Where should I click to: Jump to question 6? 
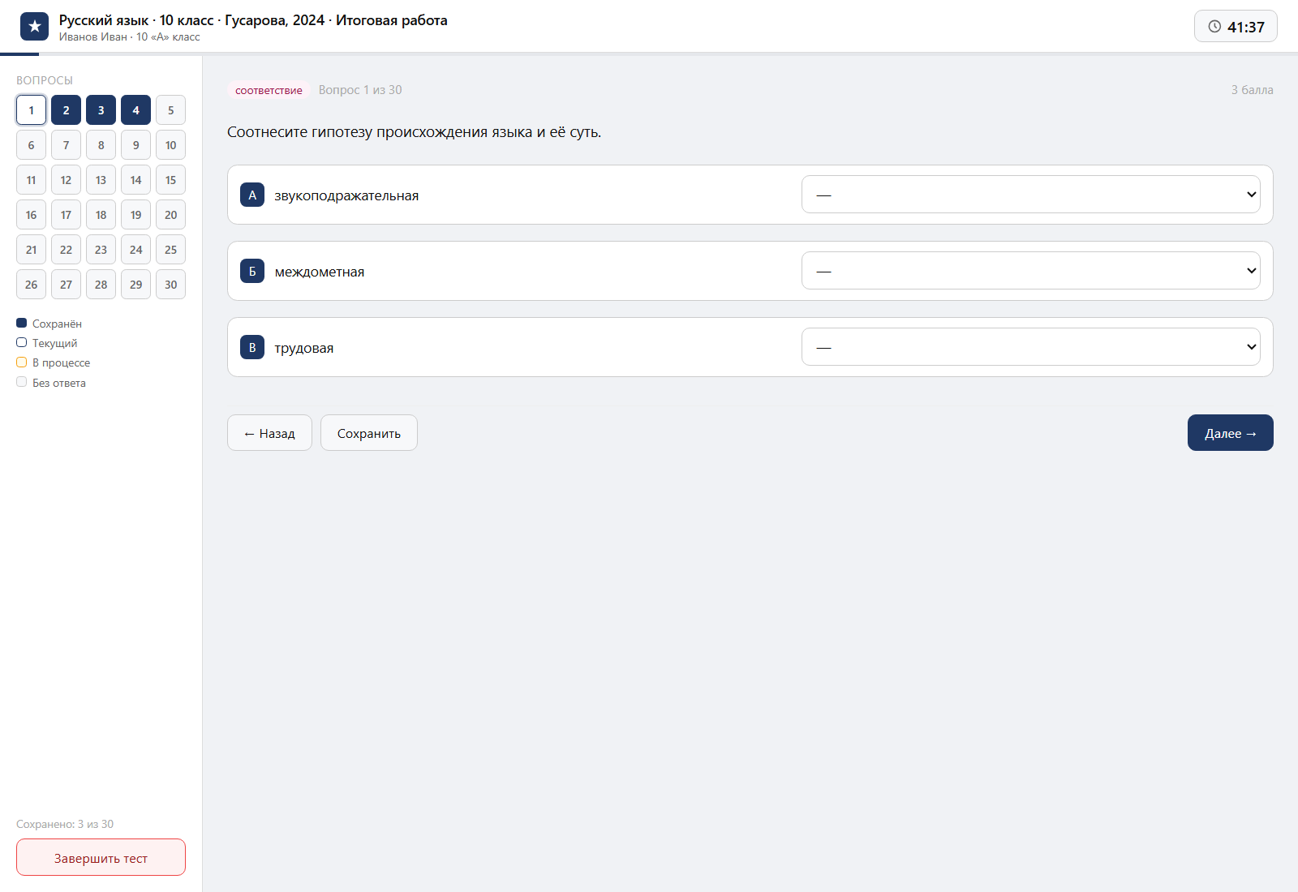pyautogui.click(x=31, y=145)
